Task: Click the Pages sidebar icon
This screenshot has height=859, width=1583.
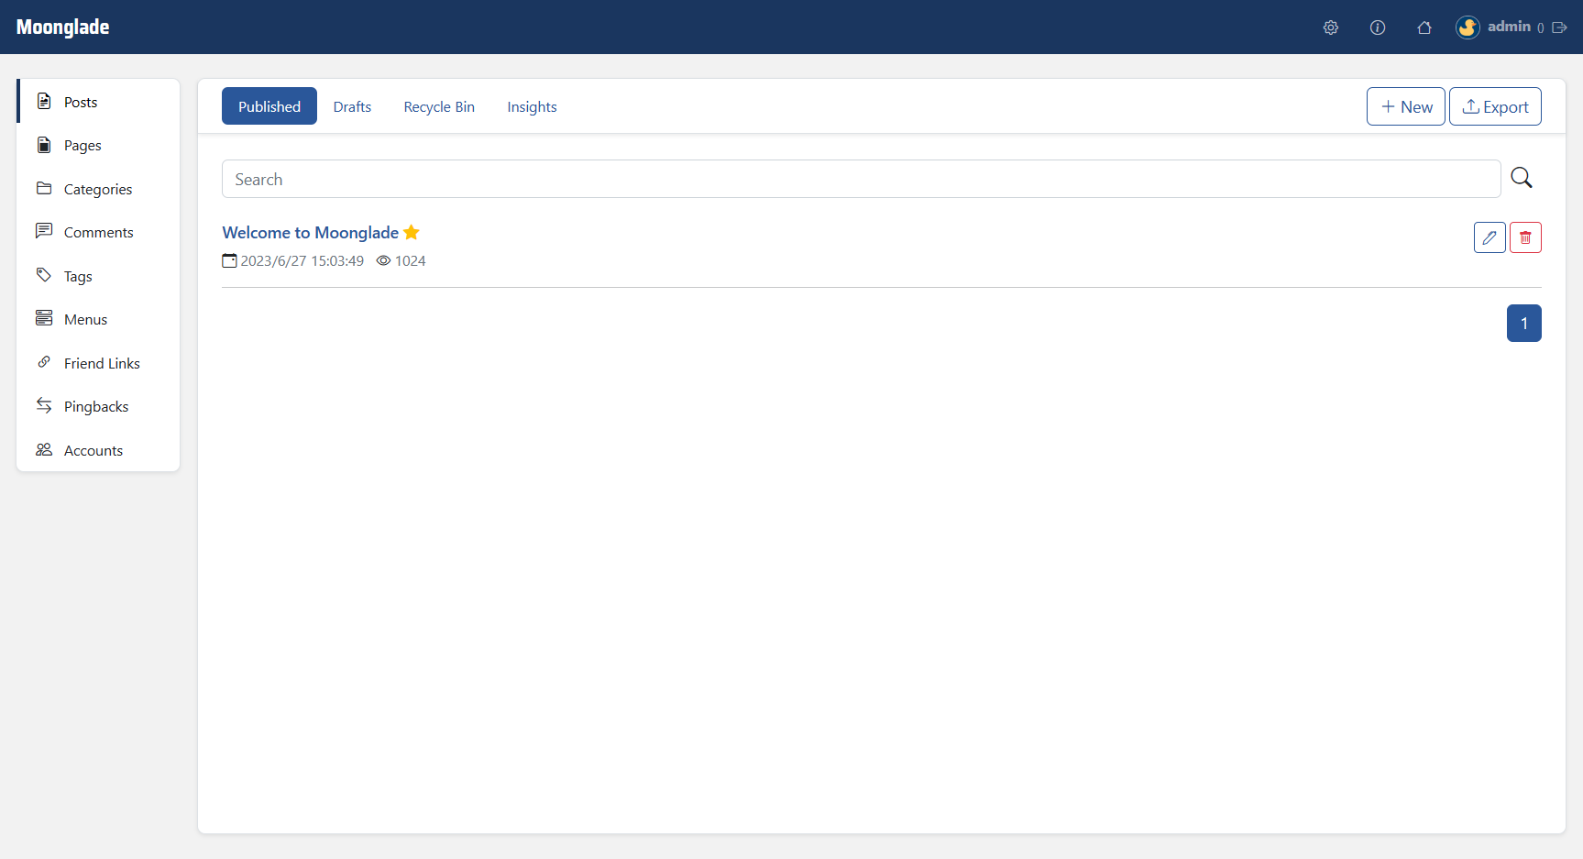Action: [x=44, y=145]
